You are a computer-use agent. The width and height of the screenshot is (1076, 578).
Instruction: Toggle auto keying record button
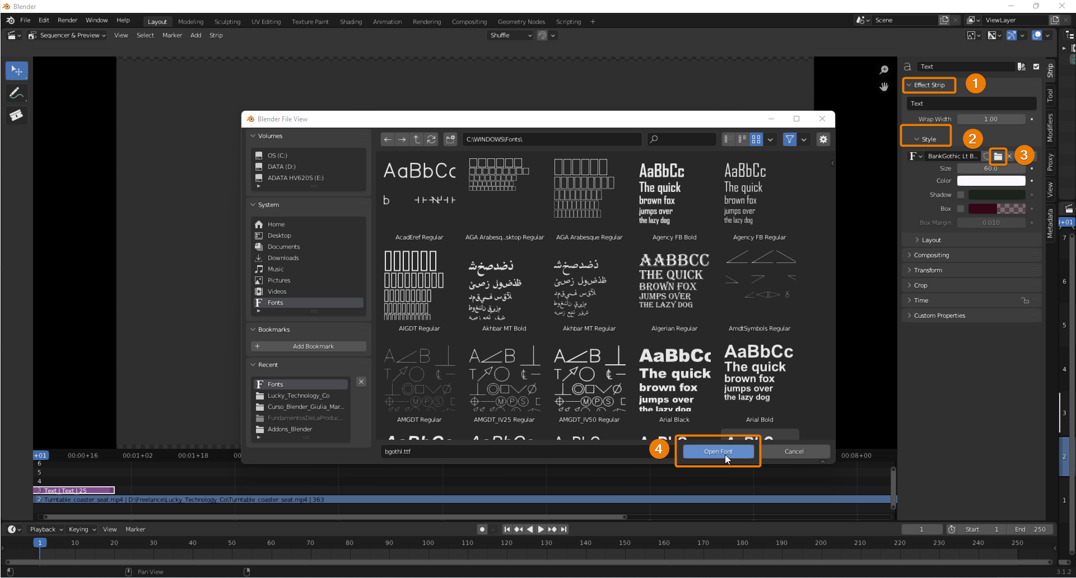(x=482, y=529)
